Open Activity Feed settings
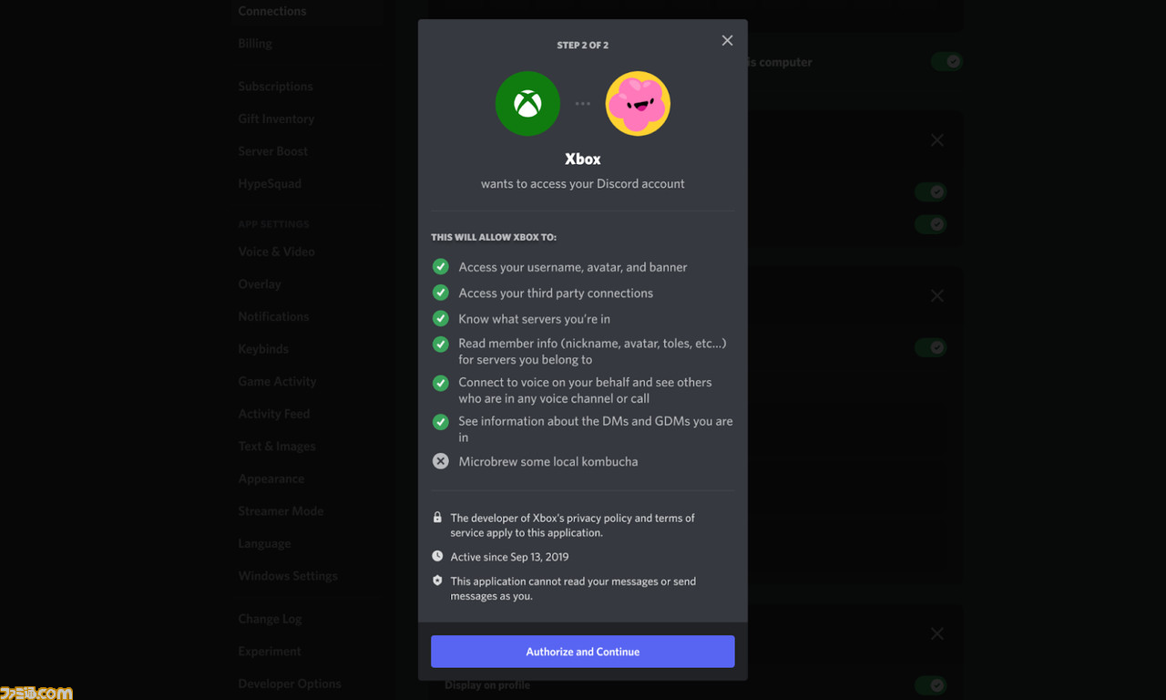Image resolution: width=1166 pixels, height=700 pixels. pos(274,414)
